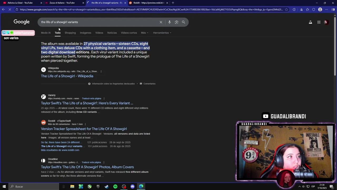The height and width of the screenshot is (190, 337).
Task: Open 'The Life of a Showgirl vinyl variants' sublink
Action: (63, 146)
